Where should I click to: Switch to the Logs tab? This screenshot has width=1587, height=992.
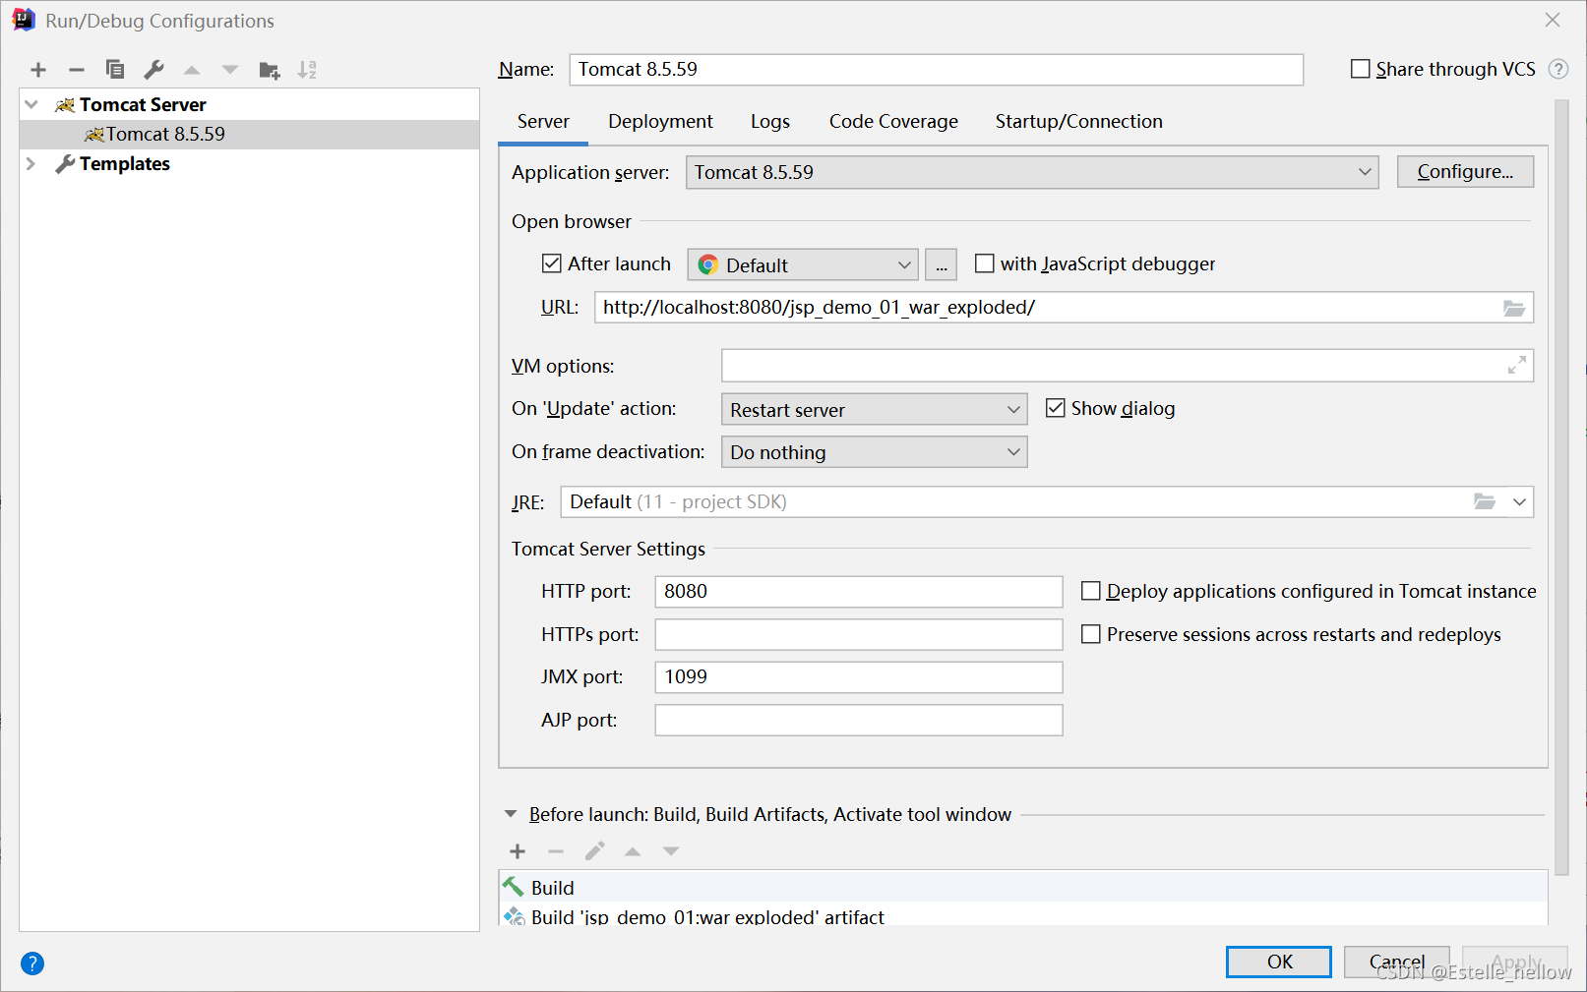pyautogui.click(x=770, y=122)
